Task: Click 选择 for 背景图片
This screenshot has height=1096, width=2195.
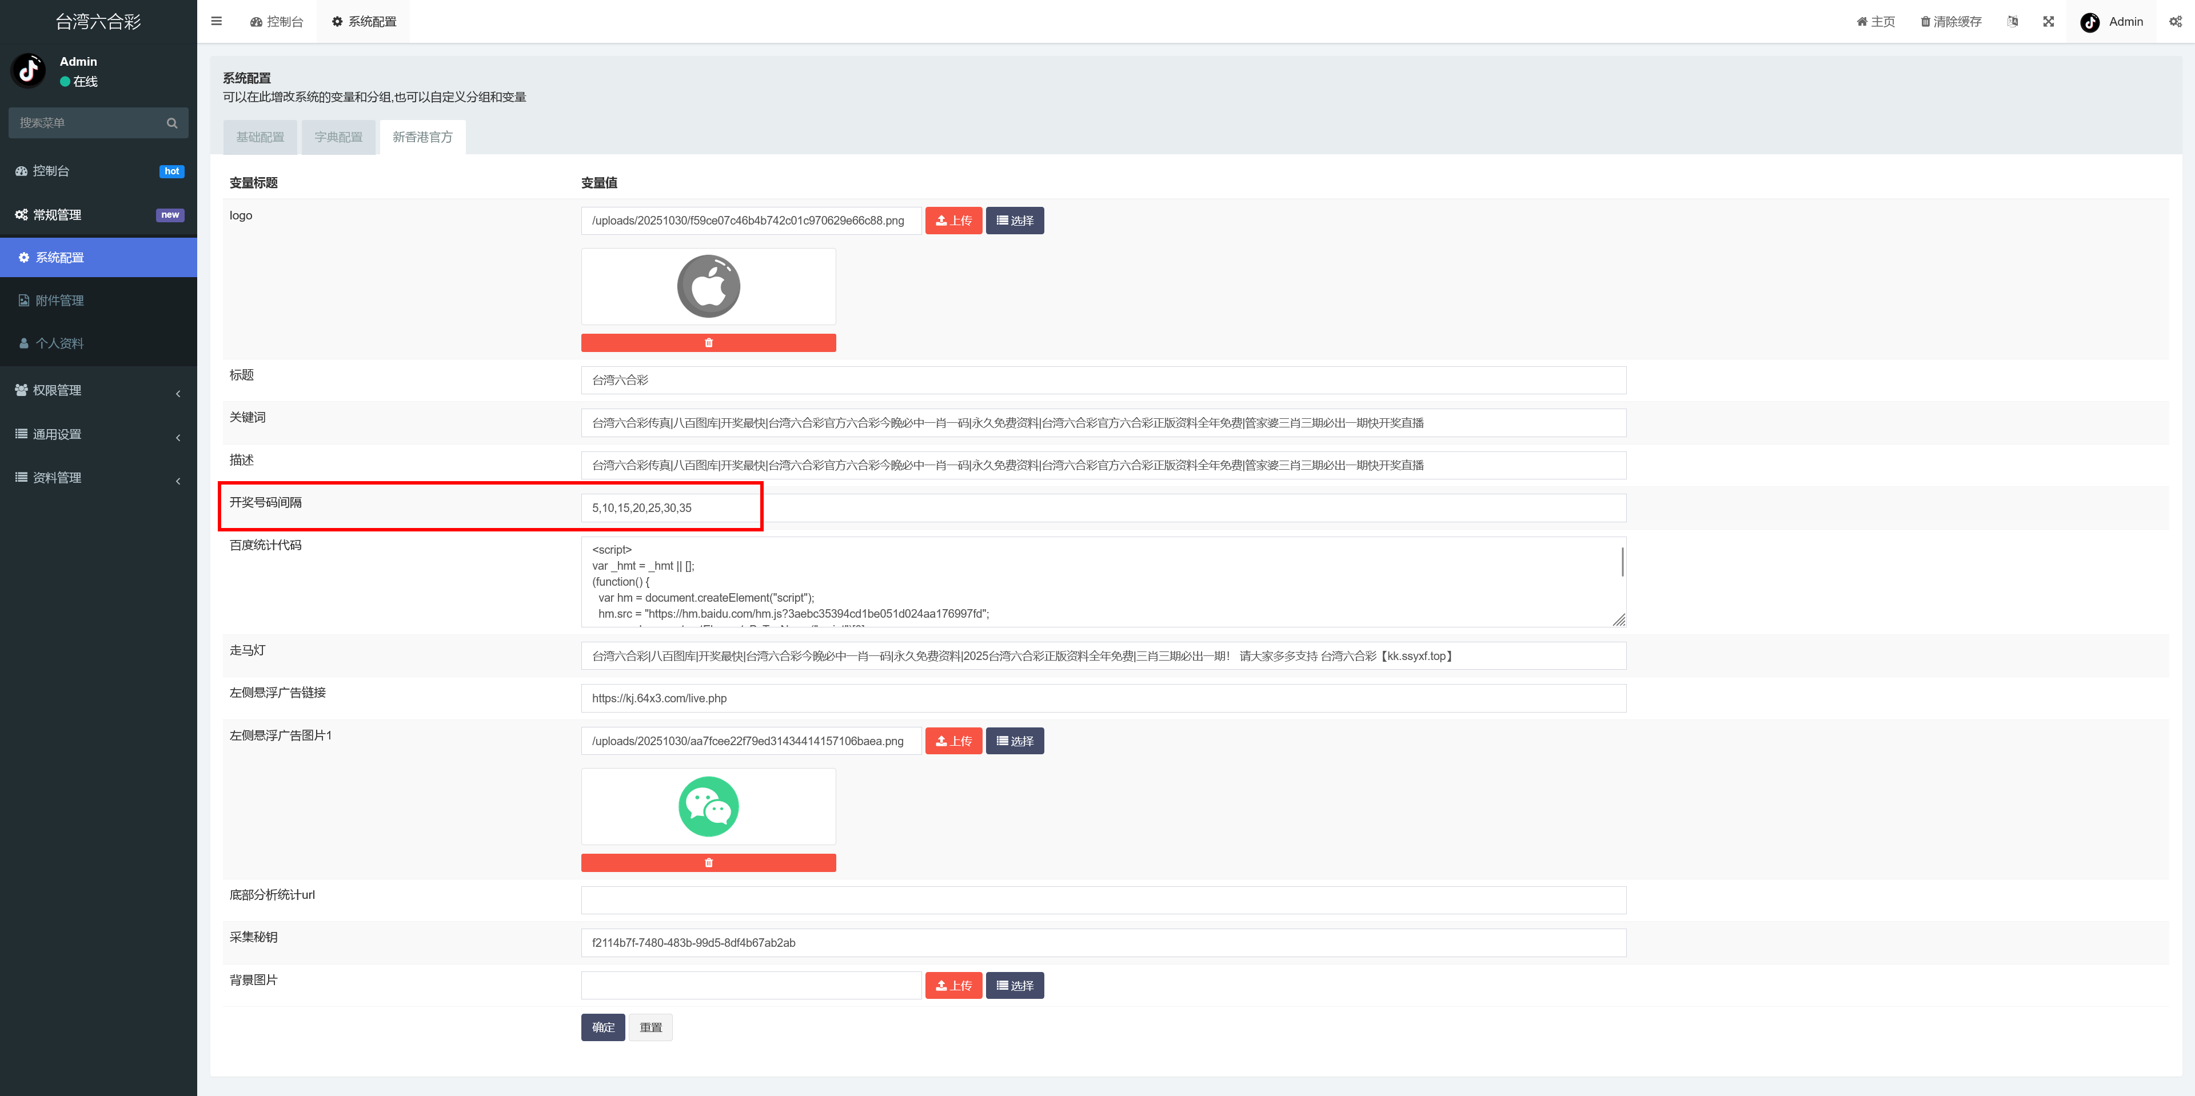Action: coord(1015,985)
